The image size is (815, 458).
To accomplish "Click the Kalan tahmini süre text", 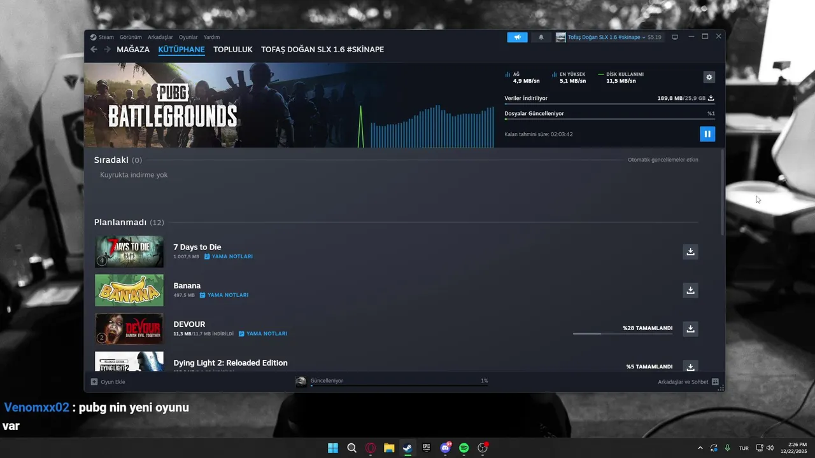I will (539, 134).
